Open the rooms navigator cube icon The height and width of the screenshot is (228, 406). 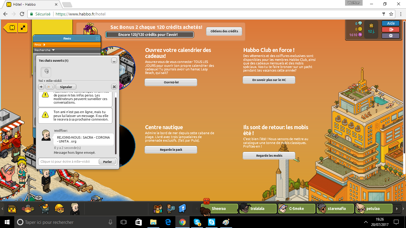tap(28, 209)
